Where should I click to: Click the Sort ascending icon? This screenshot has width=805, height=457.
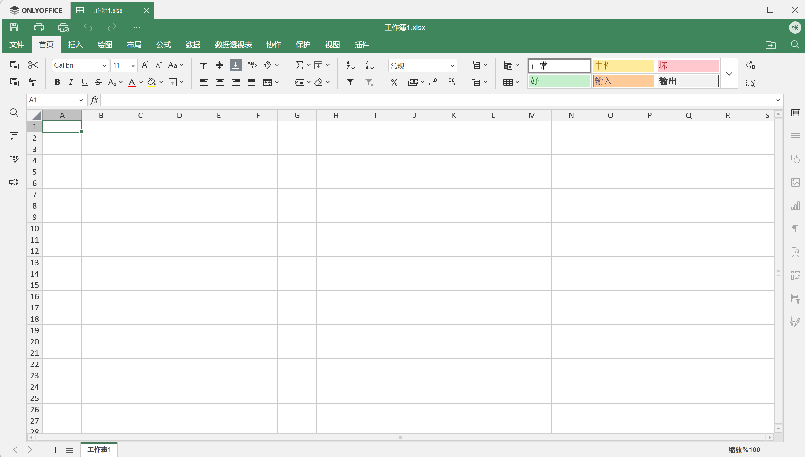350,65
